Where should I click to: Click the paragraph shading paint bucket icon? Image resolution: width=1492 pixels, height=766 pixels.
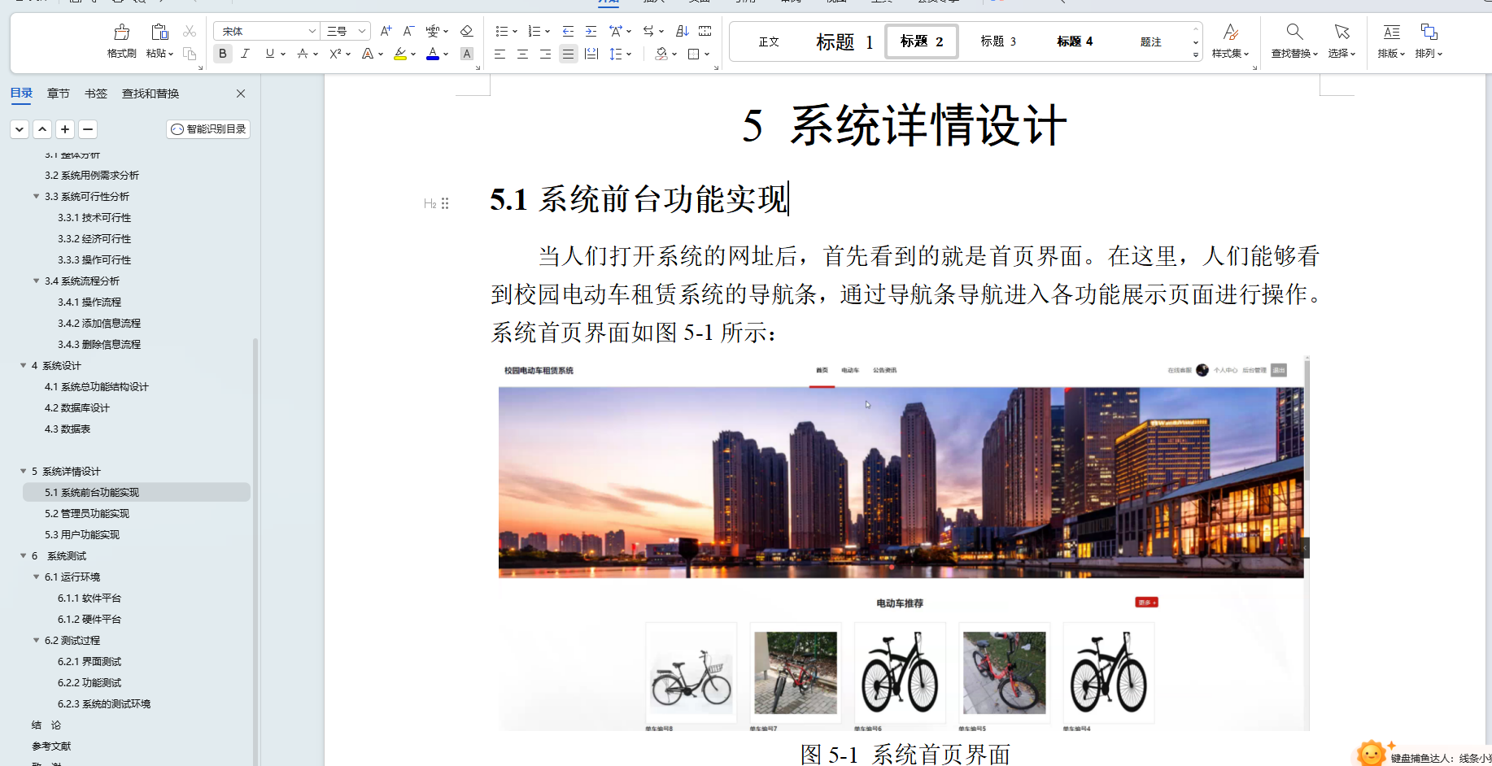[x=661, y=54]
